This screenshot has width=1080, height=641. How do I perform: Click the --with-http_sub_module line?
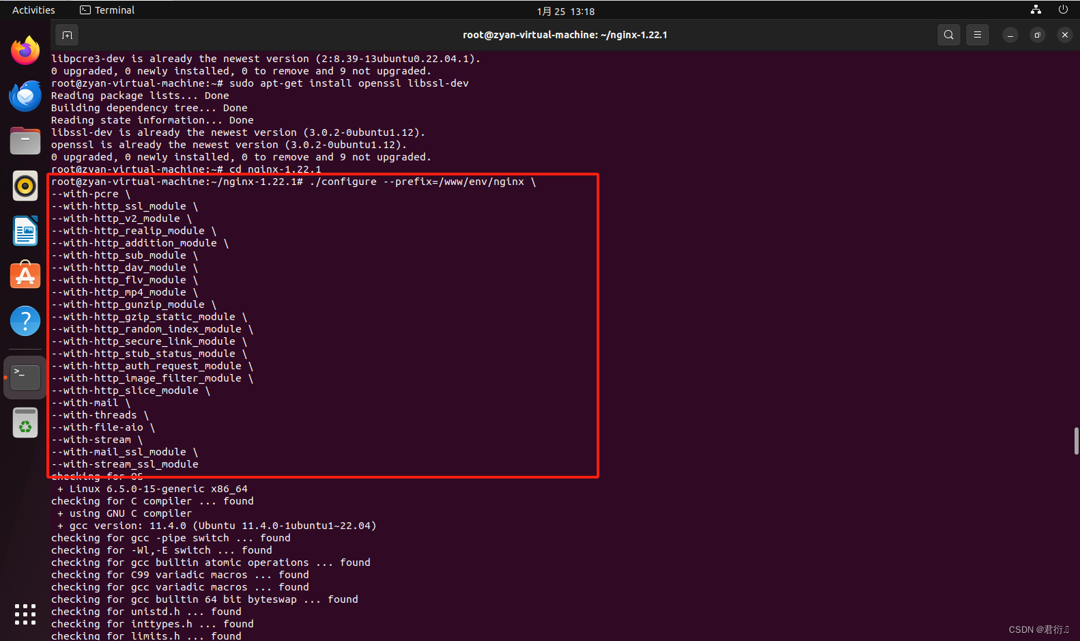point(124,255)
